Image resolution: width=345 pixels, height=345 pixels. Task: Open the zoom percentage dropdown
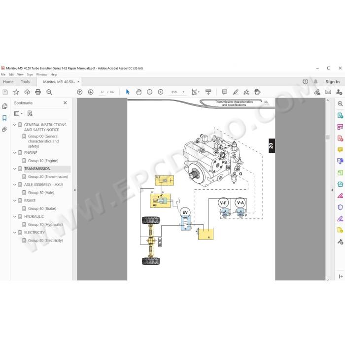[183, 92]
